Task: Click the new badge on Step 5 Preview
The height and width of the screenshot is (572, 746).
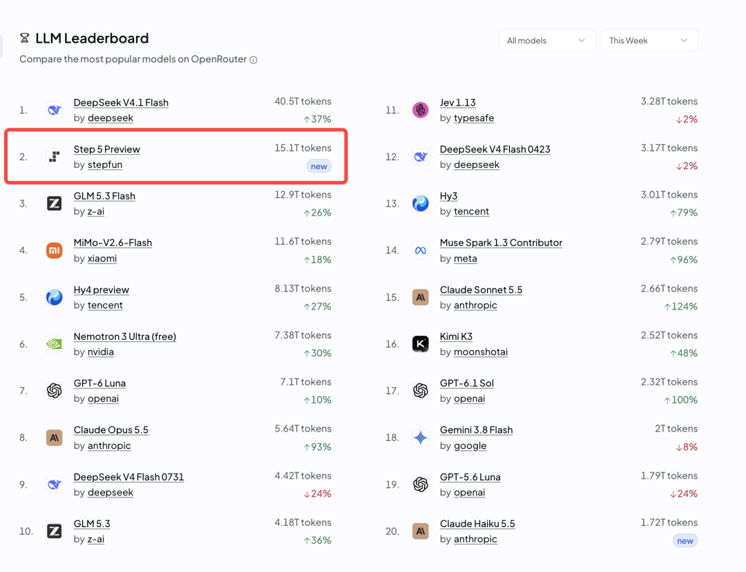Action: [318, 166]
